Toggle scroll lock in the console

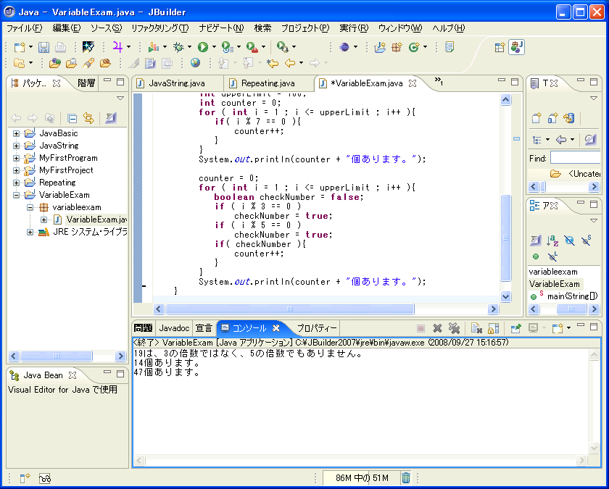point(493,328)
